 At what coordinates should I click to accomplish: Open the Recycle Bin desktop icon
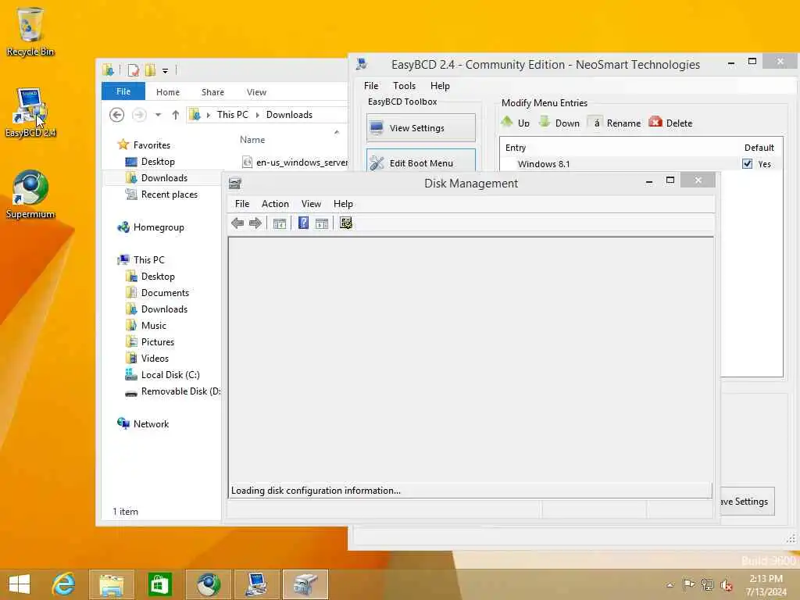click(30, 31)
